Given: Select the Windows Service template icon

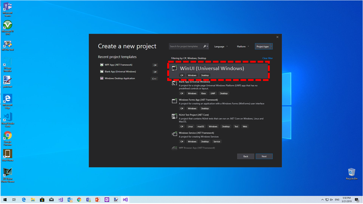Looking at the screenshot, I should pyautogui.click(x=174, y=134).
